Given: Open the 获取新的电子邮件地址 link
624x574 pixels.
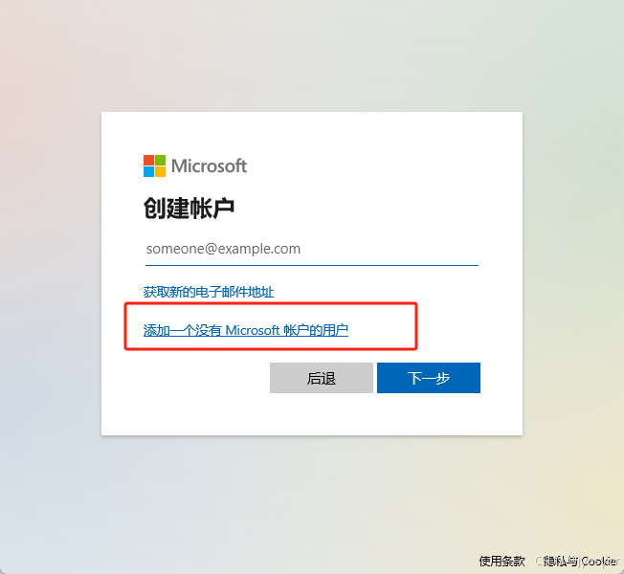Looking at the screenshot, I should [x=209, y=292].
